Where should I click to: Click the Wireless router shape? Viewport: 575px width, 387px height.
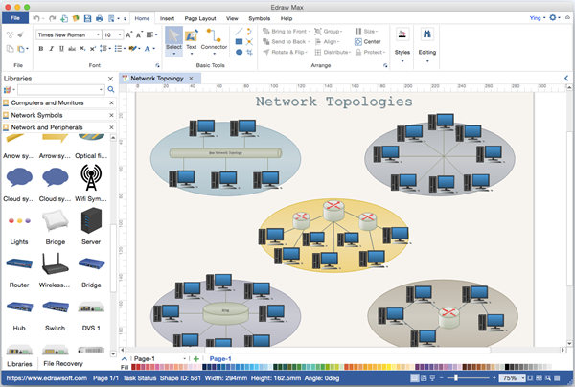pos(55,265)
